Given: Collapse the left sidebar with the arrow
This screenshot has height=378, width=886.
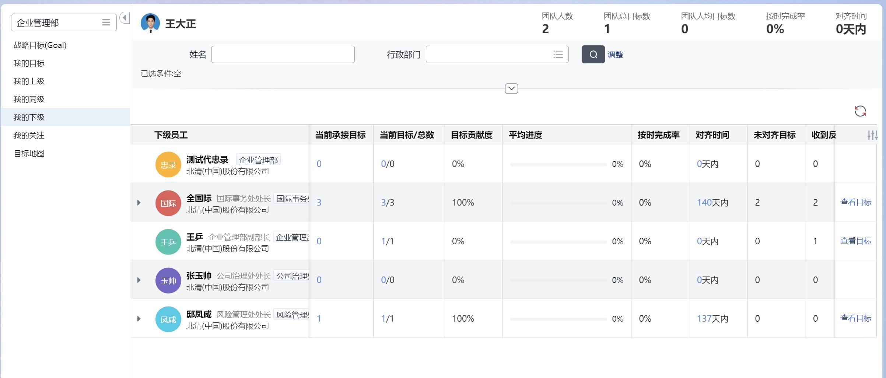Looking at the screenshot, I should click(125, 17).
